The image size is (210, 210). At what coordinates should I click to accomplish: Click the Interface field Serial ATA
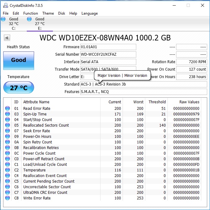pyautogui.click(x=108, y=62)
